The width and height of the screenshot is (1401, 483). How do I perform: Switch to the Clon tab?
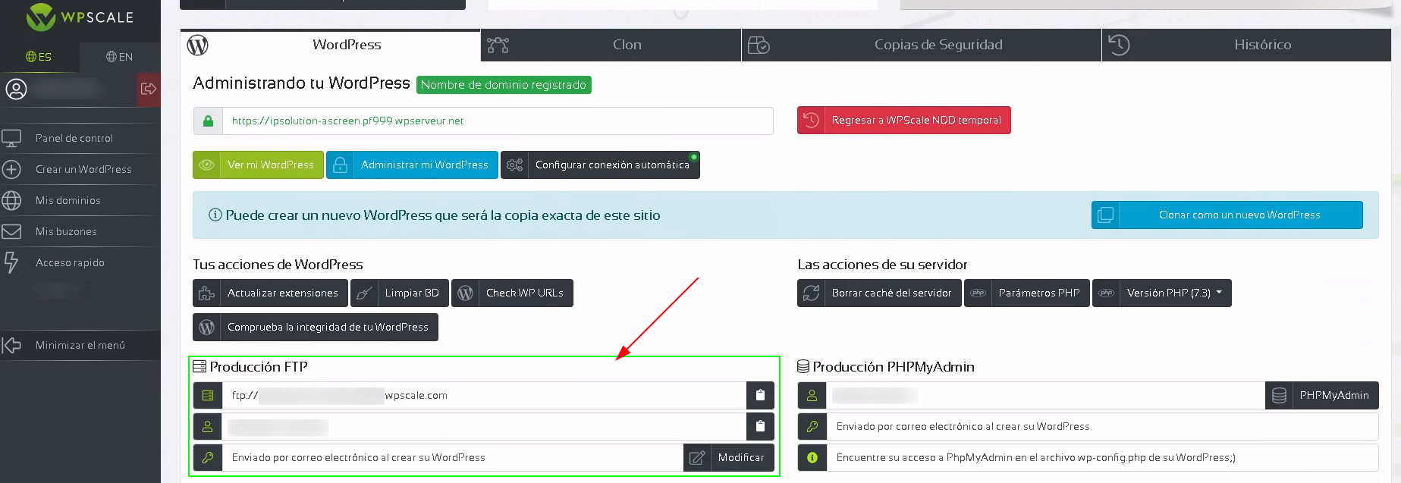click(611, 45)
